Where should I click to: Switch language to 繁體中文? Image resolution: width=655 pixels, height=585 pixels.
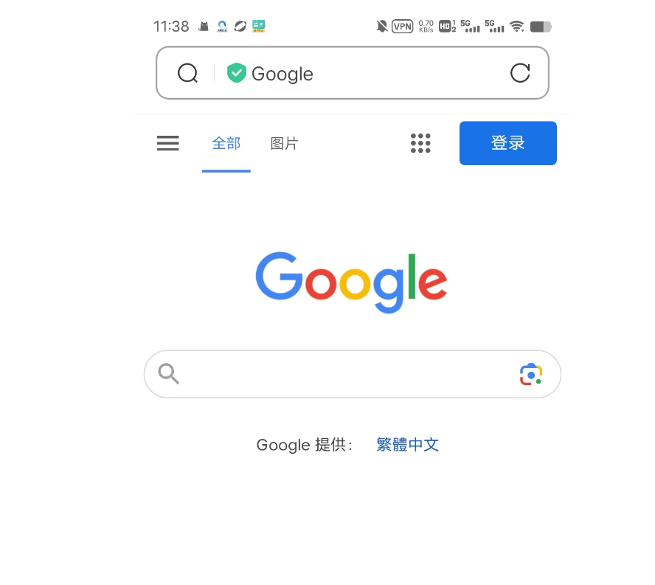click(407, 445)
